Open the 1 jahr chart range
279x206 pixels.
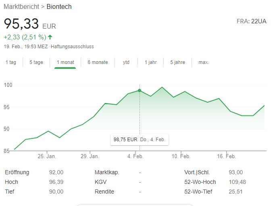(151, 62)
